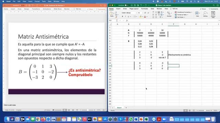The height and width of the screenshot is (123, 220).
Task: Open Format as Table dropdown
Action: click(x=181, y=15)
